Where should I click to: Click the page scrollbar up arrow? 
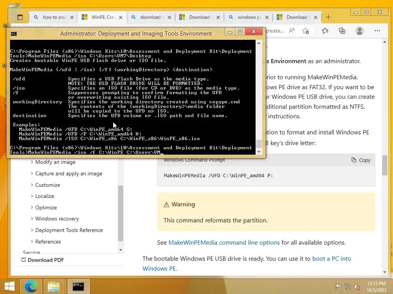tap(385, 42)
